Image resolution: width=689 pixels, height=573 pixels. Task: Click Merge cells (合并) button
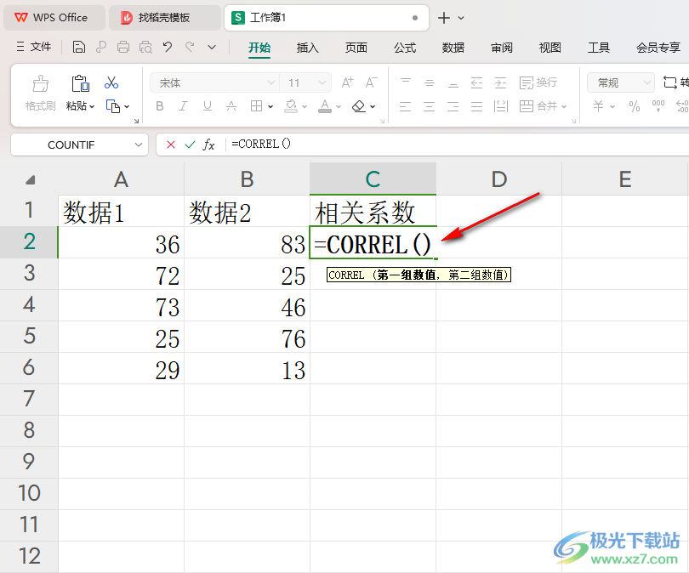(x=538, y=105)
